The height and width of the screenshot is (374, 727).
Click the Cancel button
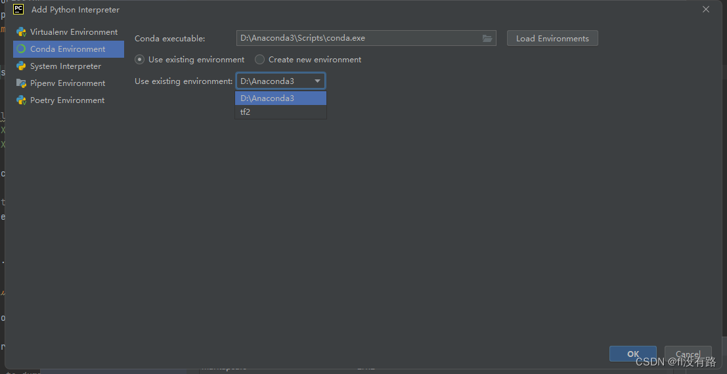(x=688, y=354)
